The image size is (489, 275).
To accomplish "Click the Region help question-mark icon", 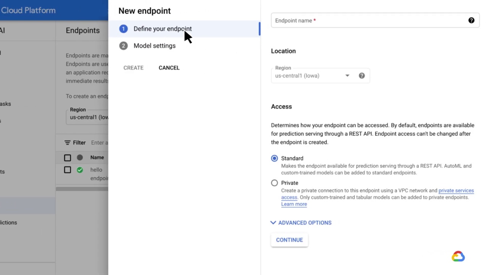I will [362, 76].
